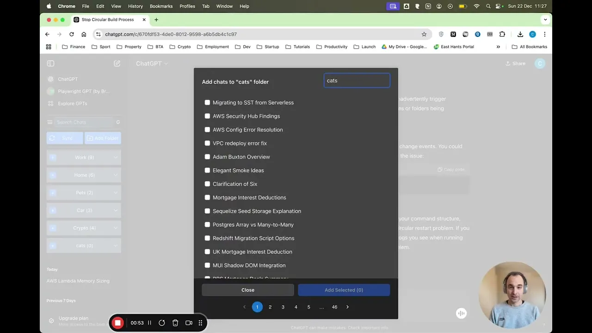Jump to page 46 of chats
Image resolution: width=592 pixels, height=333 pixels.
[334, 307]
